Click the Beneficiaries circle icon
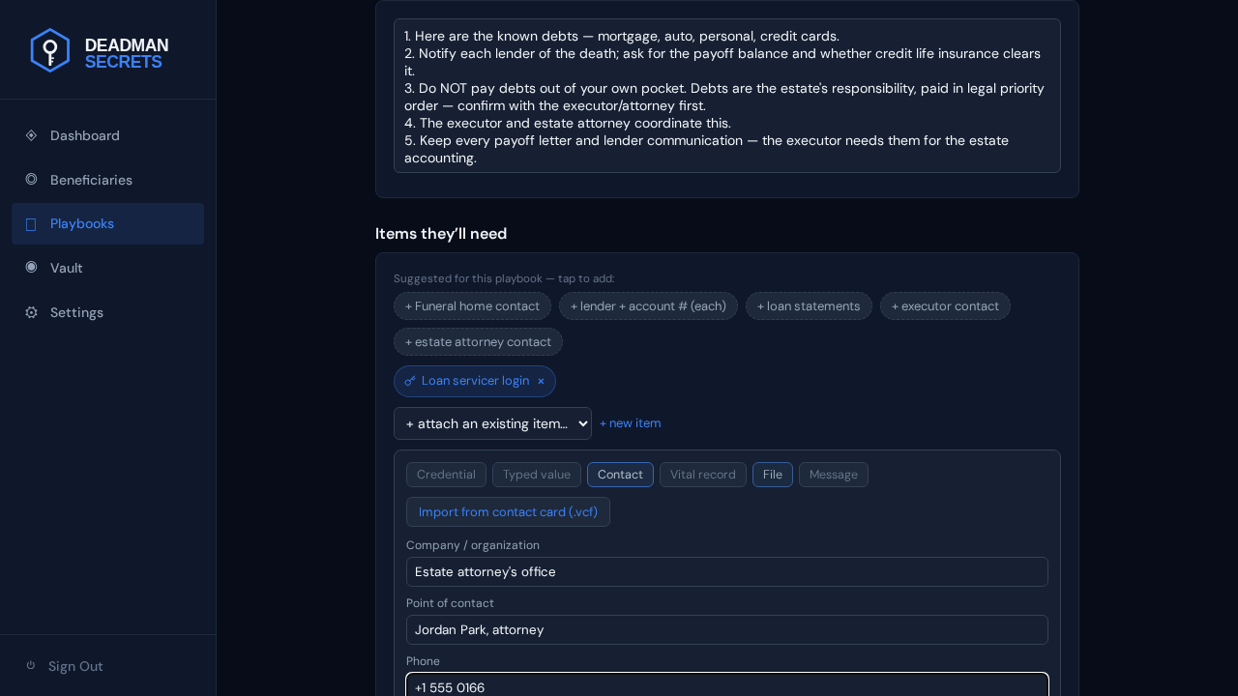Image resolution: width=1238 pixels, height=696 pixels. (x=31, y=179)
